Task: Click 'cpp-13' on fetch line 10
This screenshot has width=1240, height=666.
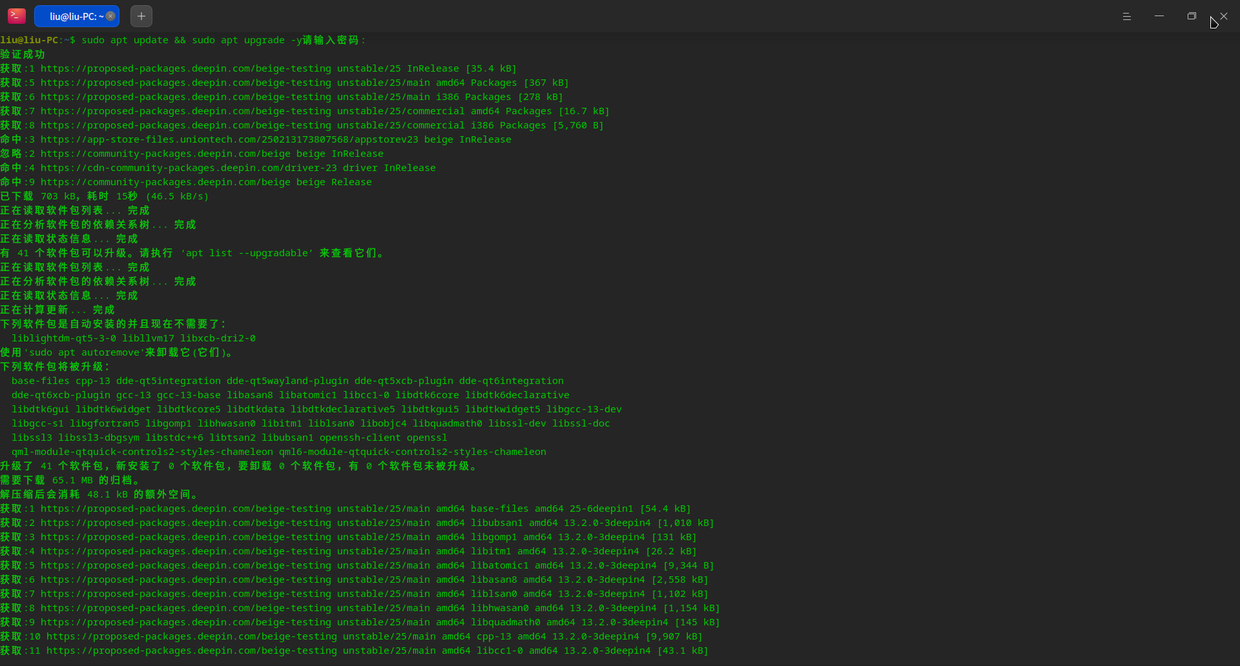Action: pos(494,636)
